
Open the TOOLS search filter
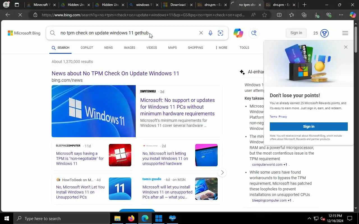click(x=244, y=48)
